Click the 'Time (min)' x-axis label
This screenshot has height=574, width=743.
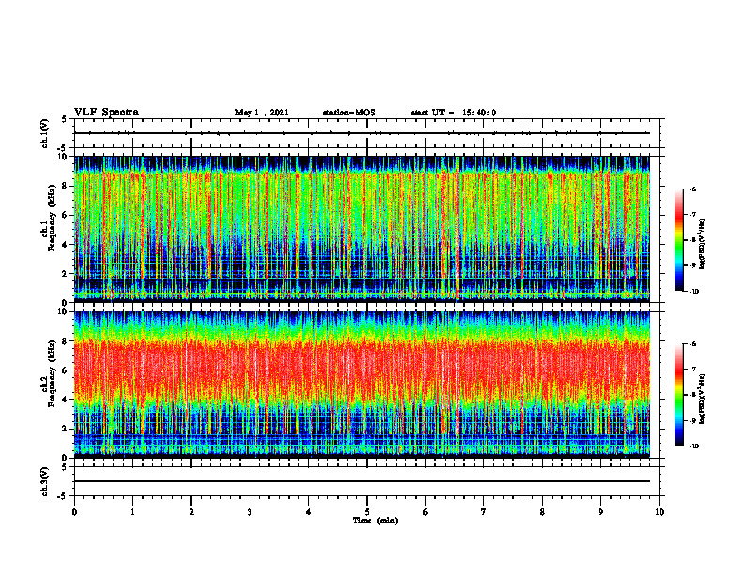click(x=375, y=521)
